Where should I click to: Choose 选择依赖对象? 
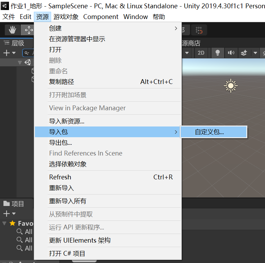tap(108, 164)
